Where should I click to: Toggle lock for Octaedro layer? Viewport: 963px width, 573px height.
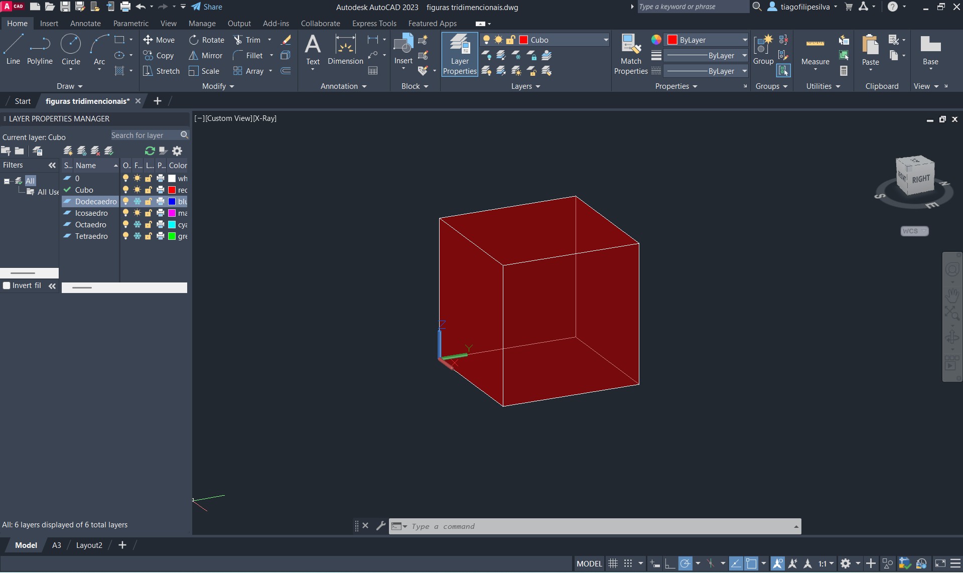pyautogui.click(x=149, y=224)
